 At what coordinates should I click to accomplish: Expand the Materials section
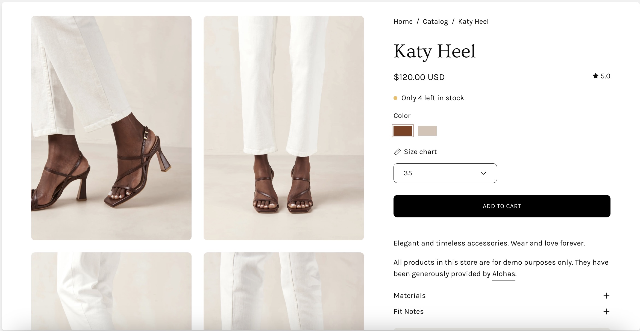pyautogui.click(x=410, y=296)
